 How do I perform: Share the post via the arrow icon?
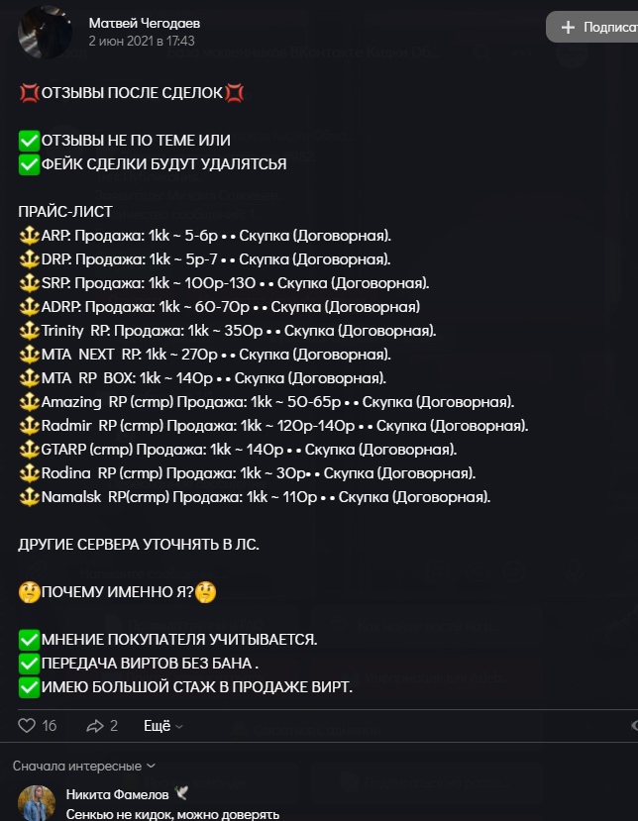(x=95, y=726)
